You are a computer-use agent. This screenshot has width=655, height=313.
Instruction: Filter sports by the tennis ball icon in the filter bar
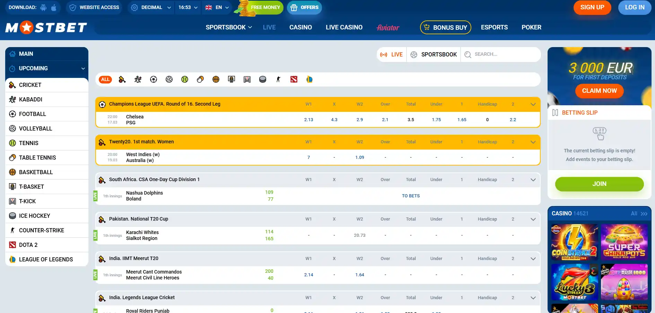click(x=185, y=80)
